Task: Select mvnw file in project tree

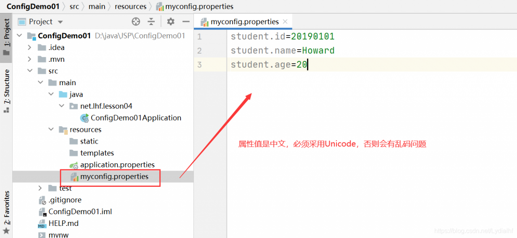Action: coord(59,234)
